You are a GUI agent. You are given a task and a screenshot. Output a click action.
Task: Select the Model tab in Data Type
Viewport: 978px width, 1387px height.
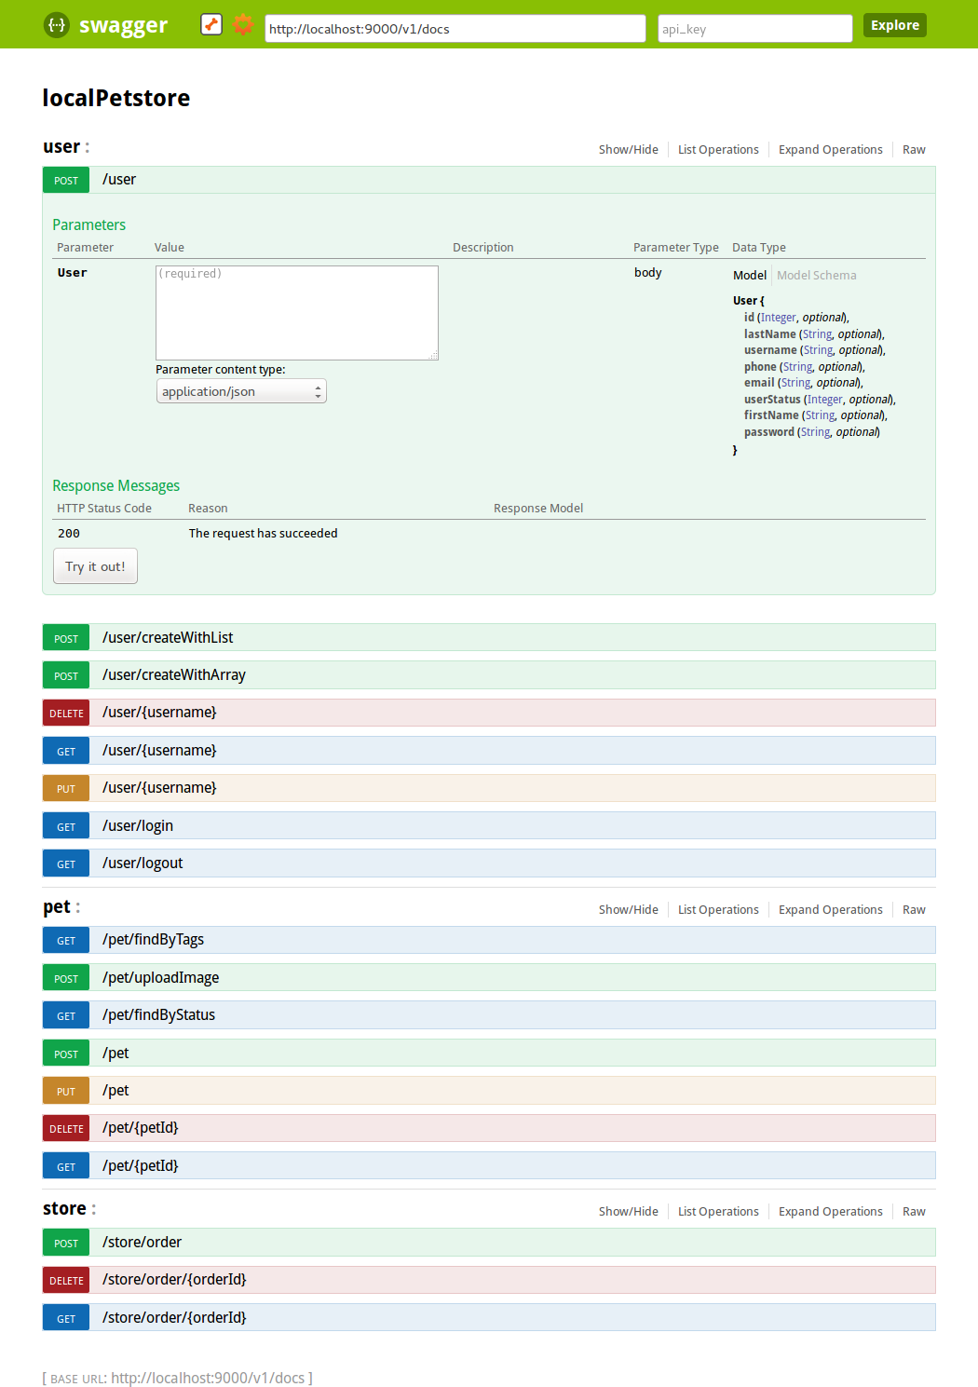(750, 276)
